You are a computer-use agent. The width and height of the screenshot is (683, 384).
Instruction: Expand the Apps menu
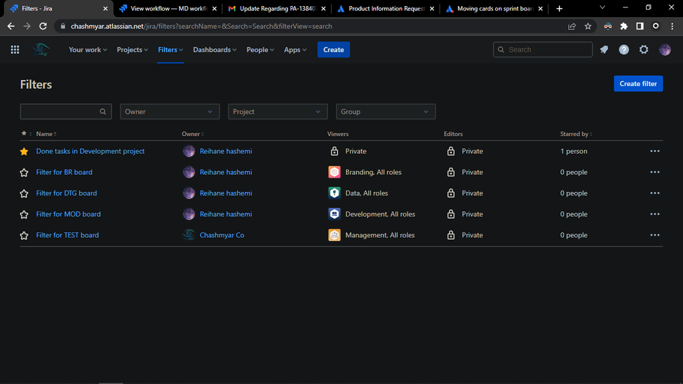[x=295, y=50]
